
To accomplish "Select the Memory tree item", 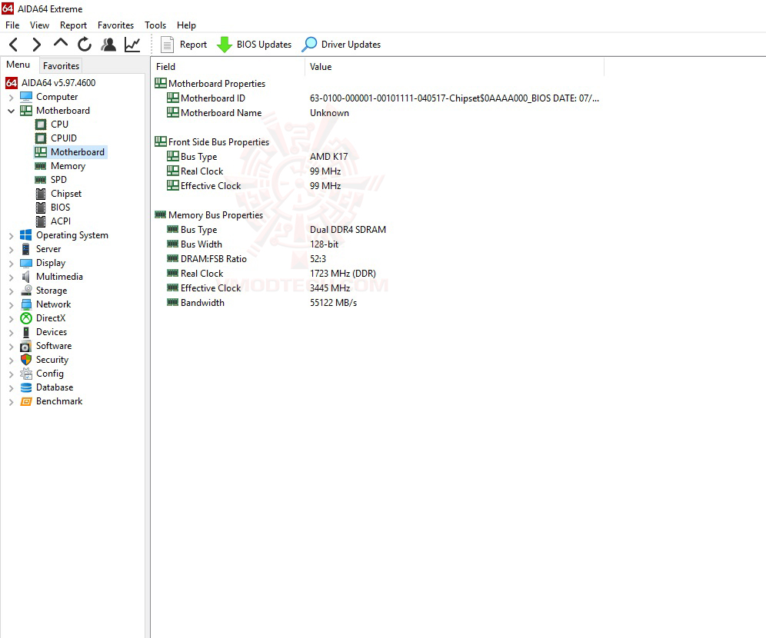I will pyautogui.click(x=68, y=166).
